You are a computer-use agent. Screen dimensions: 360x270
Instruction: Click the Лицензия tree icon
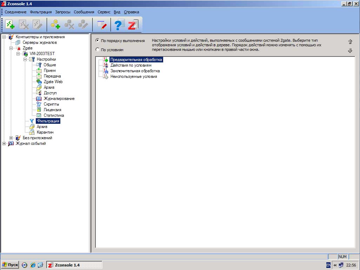point(39,110)
